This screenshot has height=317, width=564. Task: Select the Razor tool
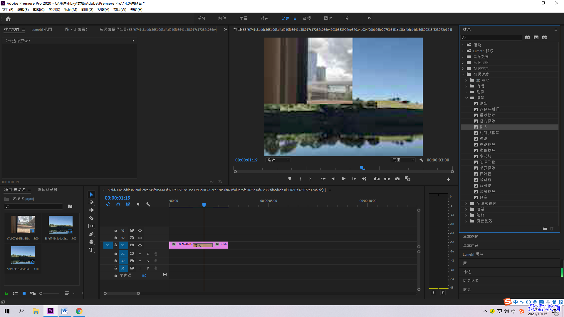[91, 218]
